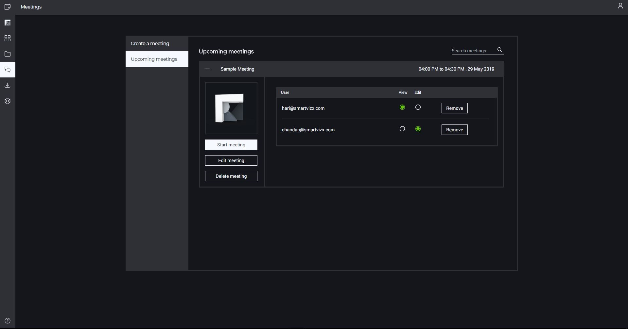The image size is (628, 329).
Task: Open the settings gear icon in sidebar
Action: (x=8, y=101)
